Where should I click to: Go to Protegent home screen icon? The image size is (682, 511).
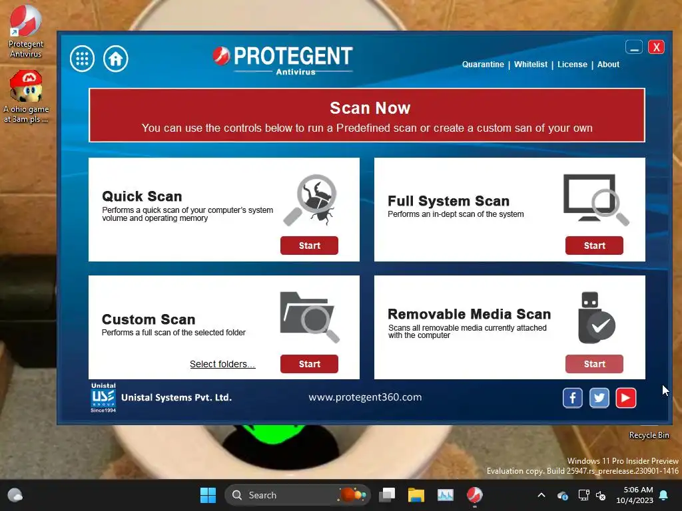(116, 59)
